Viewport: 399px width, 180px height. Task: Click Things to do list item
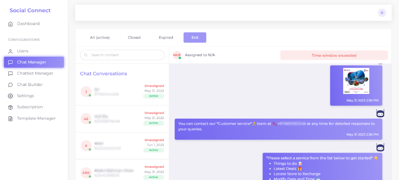tap(287, 164)
